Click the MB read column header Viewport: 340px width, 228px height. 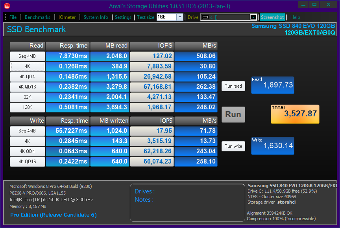tap(110, 46)
